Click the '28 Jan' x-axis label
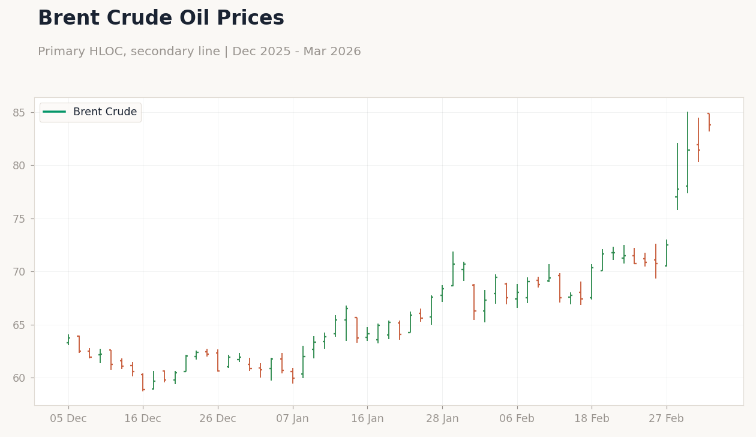756x437 pixels. [442, 419]
